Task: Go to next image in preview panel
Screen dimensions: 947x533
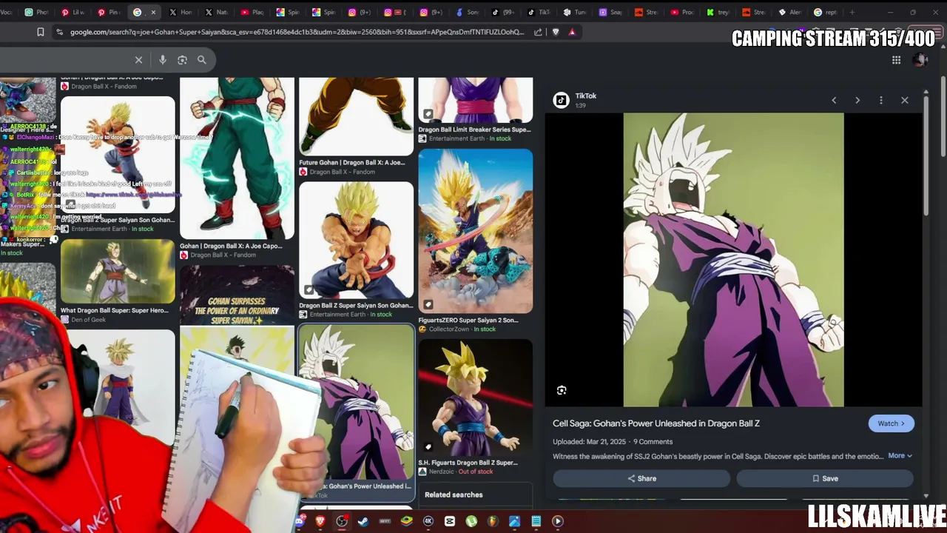Action: 857,100
